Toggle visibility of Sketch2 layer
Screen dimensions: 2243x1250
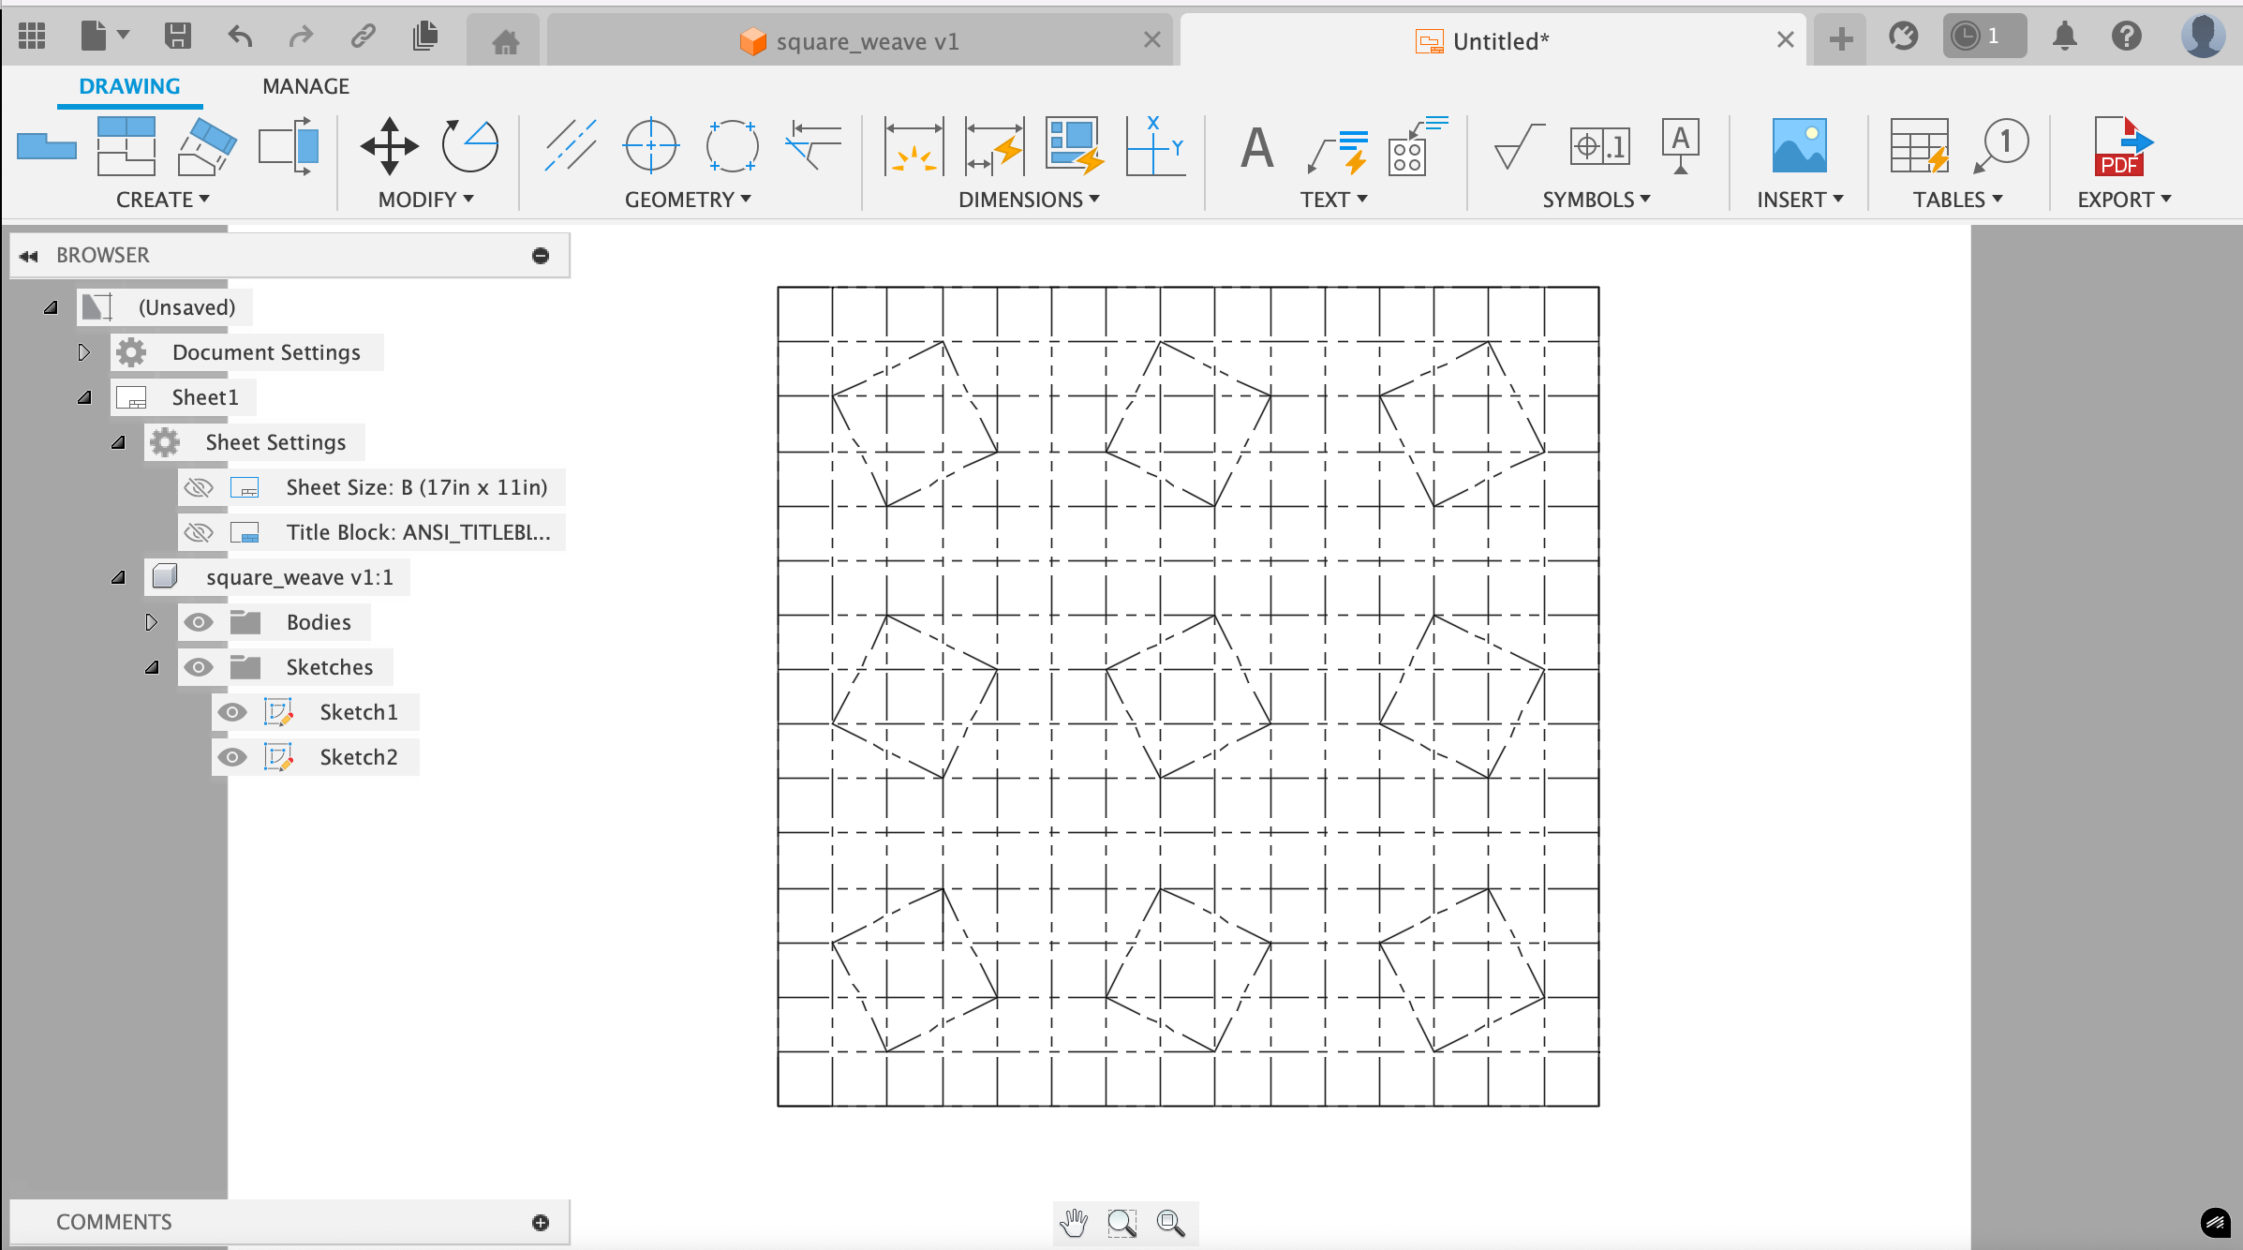[x=232, y=756]
